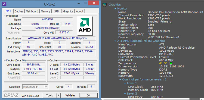
Task: Click the Driver version 13.351.1105.1001
Action: coord(172,67)
